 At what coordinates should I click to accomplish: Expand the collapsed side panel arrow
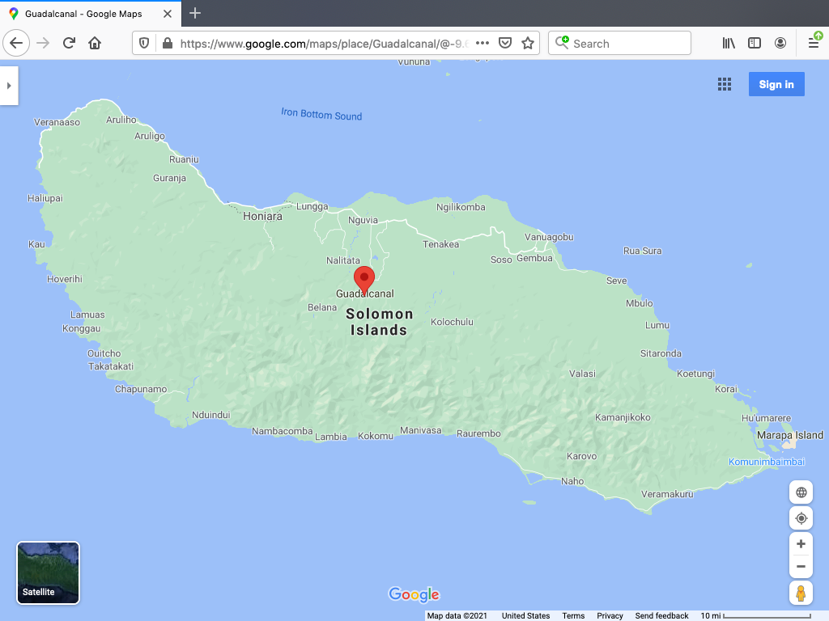tap(9, 85)
